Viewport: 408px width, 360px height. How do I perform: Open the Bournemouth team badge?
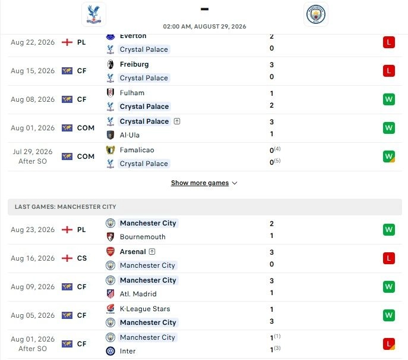[x=110, y=237]
